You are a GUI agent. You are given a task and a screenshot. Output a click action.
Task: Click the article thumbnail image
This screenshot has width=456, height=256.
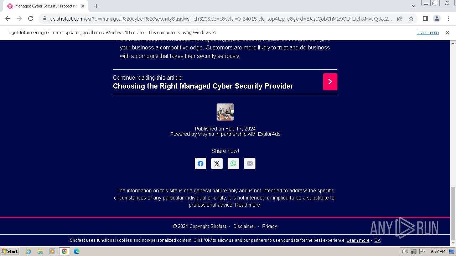(x=225, y=112)
